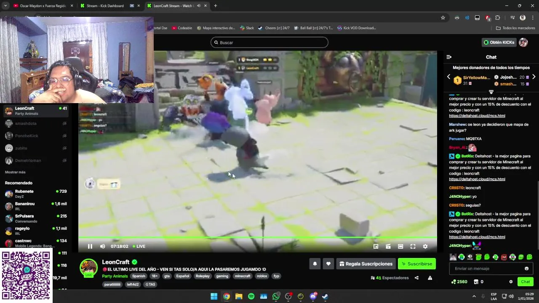Open Spotify from the taskbar

(251, 296)
